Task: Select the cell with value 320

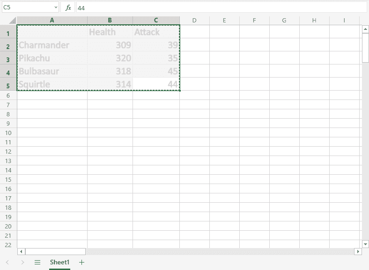Action: click(110, 58)
